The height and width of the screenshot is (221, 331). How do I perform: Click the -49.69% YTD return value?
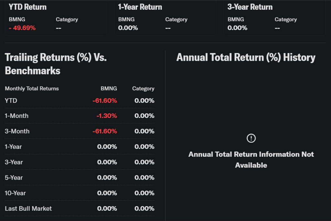point(22,28)
